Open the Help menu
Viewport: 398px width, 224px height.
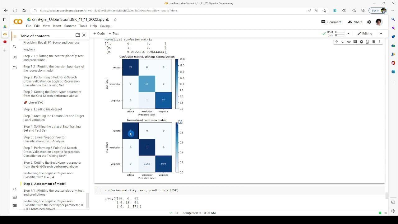tap(94, 26)
